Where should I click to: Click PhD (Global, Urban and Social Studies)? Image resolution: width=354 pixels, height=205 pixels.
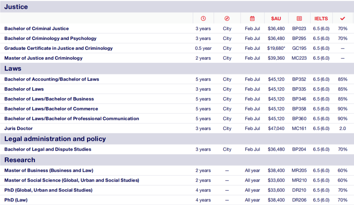click(x=48, y=190)
